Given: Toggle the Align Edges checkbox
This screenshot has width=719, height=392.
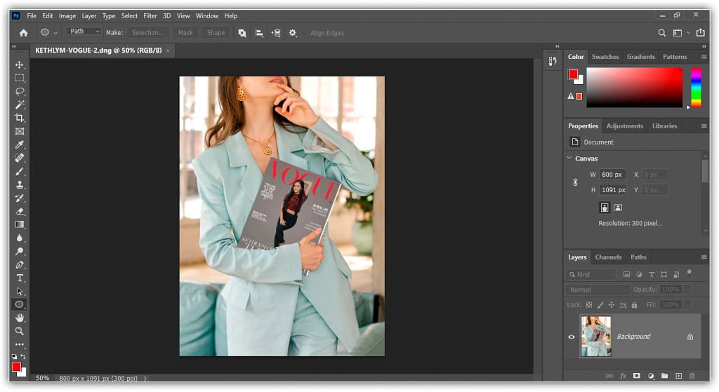Looking at the screenshot, I should point(305,33).
